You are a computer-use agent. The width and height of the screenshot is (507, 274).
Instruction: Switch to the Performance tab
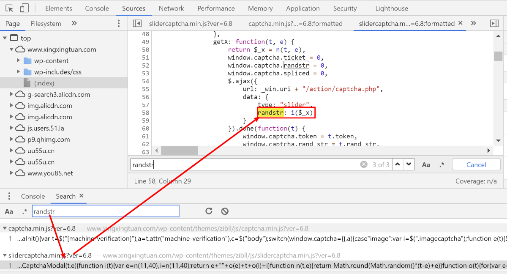[x=216, y=8]
